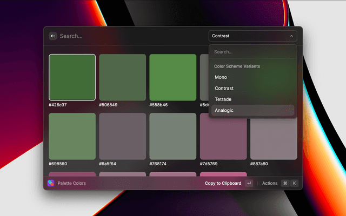Screen dimensions: 346x216
Task: Click the #887a80 color swatch
Action: (x=273, y=136)
